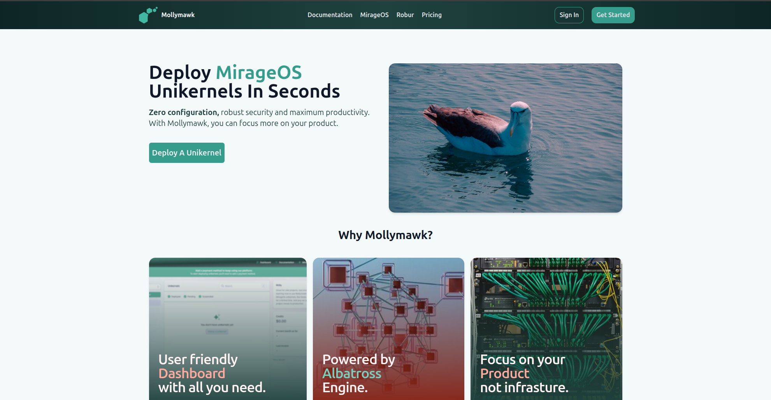The height and width of the screenshot is (400, 771).
Task: Select the blurred dashboard screenshot preview
Action: coord(227,303)
